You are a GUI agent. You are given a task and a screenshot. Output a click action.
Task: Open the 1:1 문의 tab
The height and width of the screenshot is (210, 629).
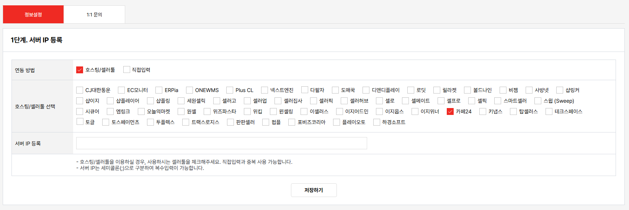coord(94,15)
